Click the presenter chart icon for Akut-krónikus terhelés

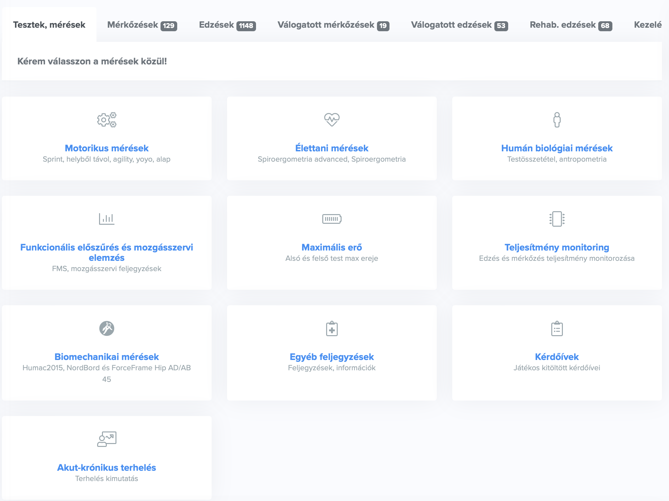[106, 439]
